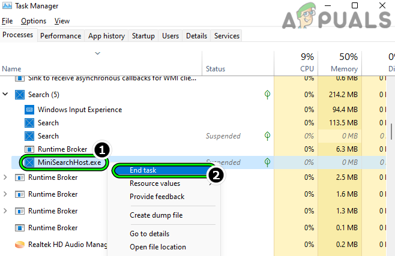Select the Processes tab
The image size is (395, 256).
coord(18,35)
